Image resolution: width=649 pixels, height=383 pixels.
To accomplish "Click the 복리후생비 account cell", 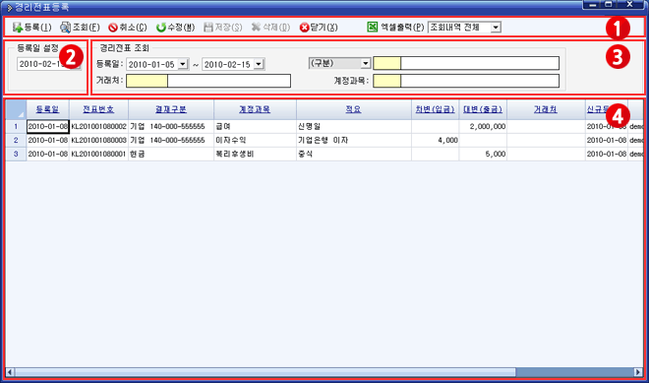I will [x=255, y=154].
